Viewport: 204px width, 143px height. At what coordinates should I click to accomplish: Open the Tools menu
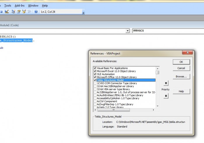[x=8, y=6]
